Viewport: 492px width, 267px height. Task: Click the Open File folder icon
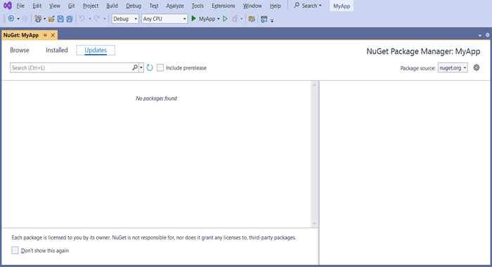click(51, 19)
